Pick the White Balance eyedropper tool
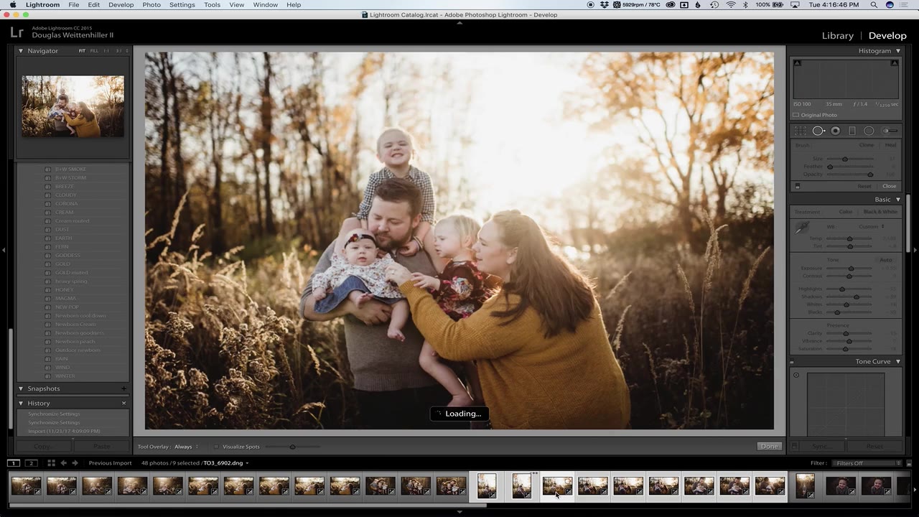 [x=802, y=228]
